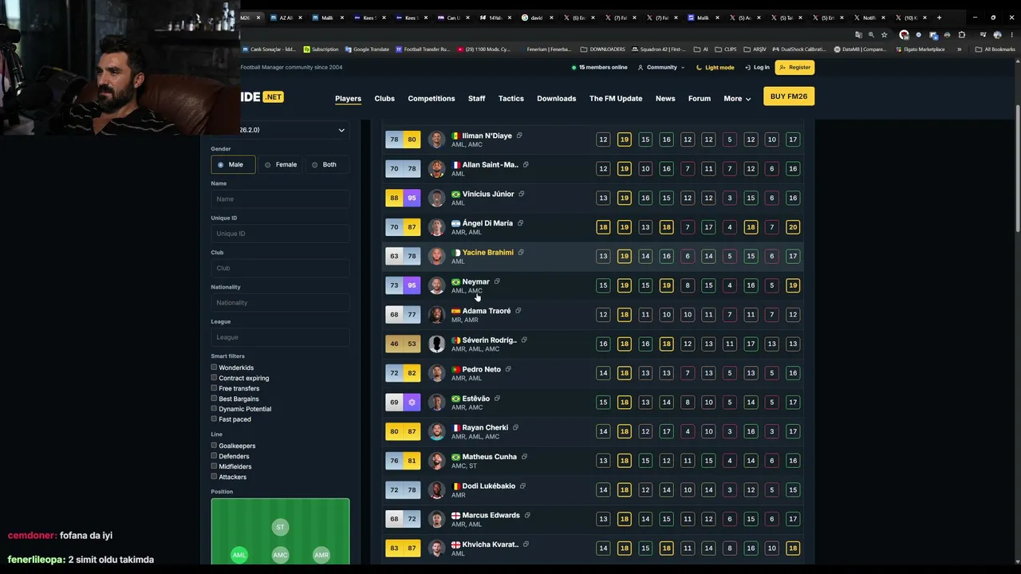The image size is (1021, 574).
Task: Show more bookmarks with the chevron
Action: (x=959, y=49)
